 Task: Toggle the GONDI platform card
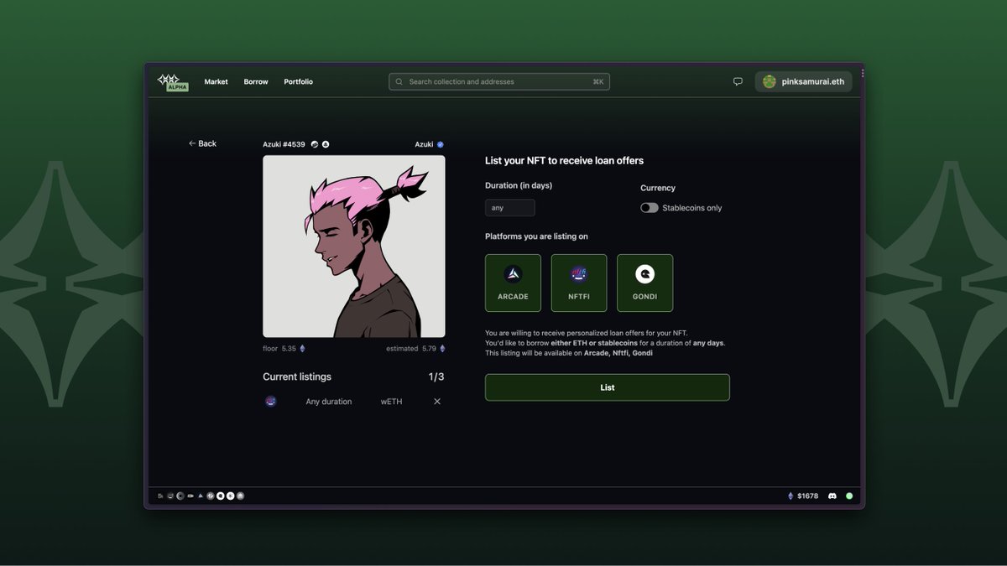[644, 283]
